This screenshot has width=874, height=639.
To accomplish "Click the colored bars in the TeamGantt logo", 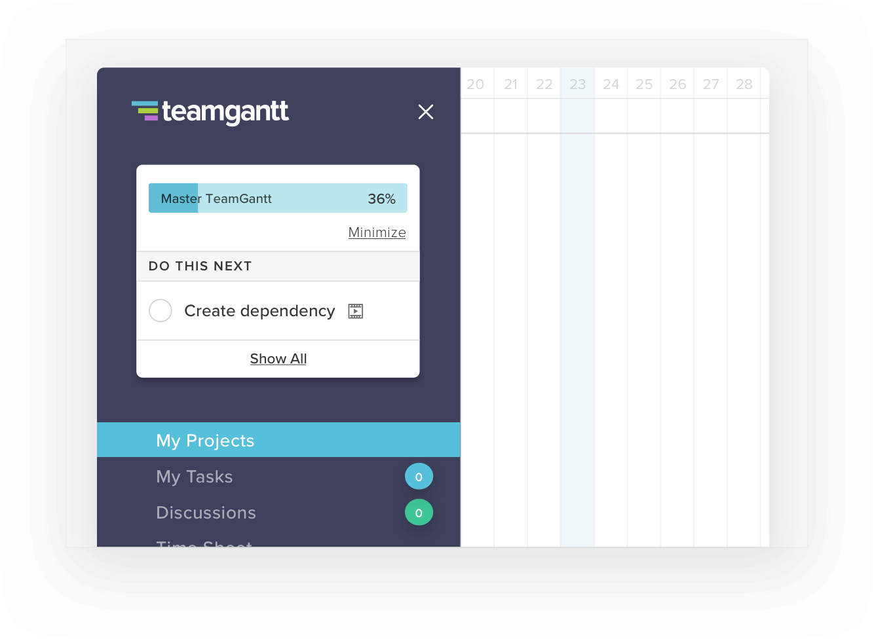I will (143, 109).
